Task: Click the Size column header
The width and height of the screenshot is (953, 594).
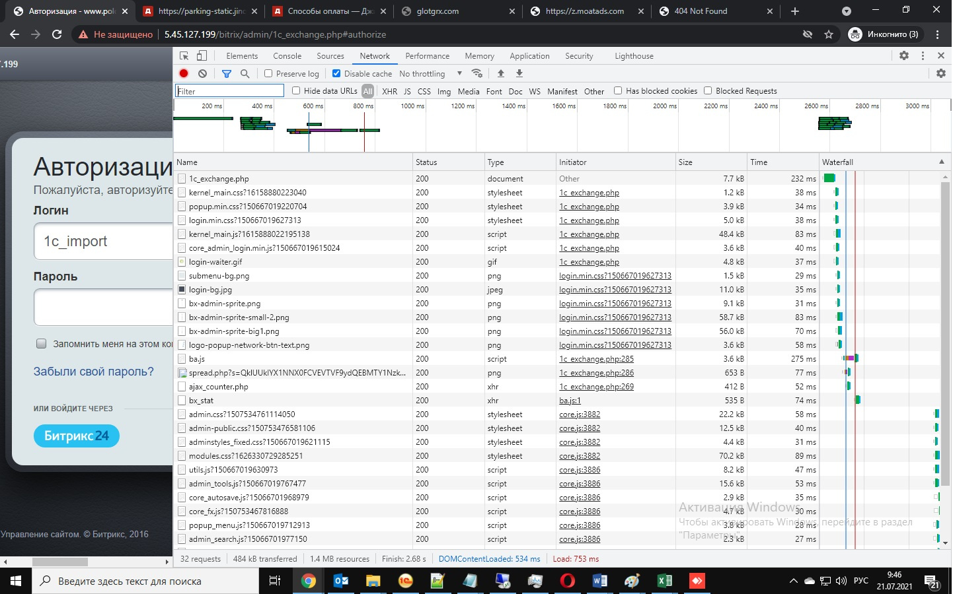Action: coord(711,162)
